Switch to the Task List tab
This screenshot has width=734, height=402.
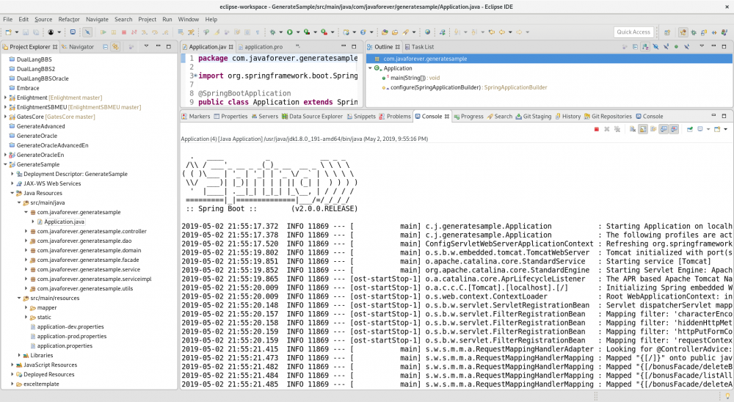[x=422, y=47]
